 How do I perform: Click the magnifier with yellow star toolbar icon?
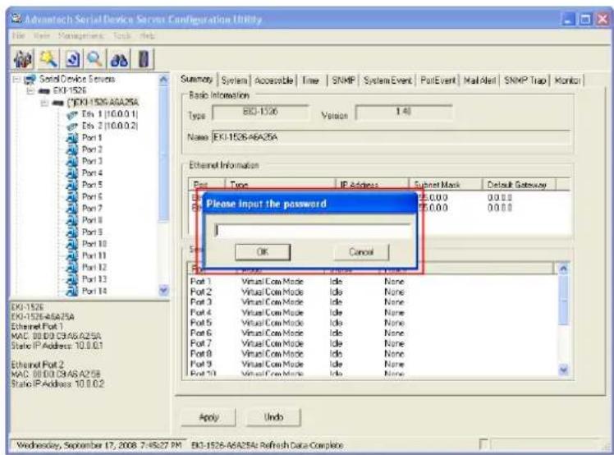[x=49, y=60]
